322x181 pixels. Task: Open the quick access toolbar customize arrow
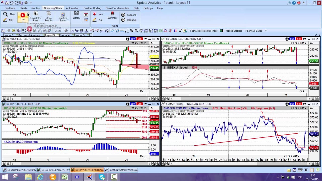(x=31, y=3)
